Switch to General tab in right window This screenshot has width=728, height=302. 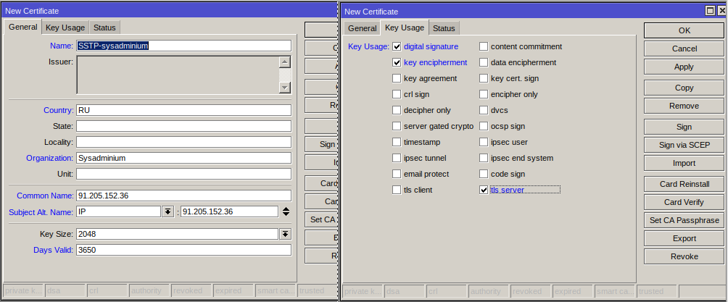click(362, 28)
